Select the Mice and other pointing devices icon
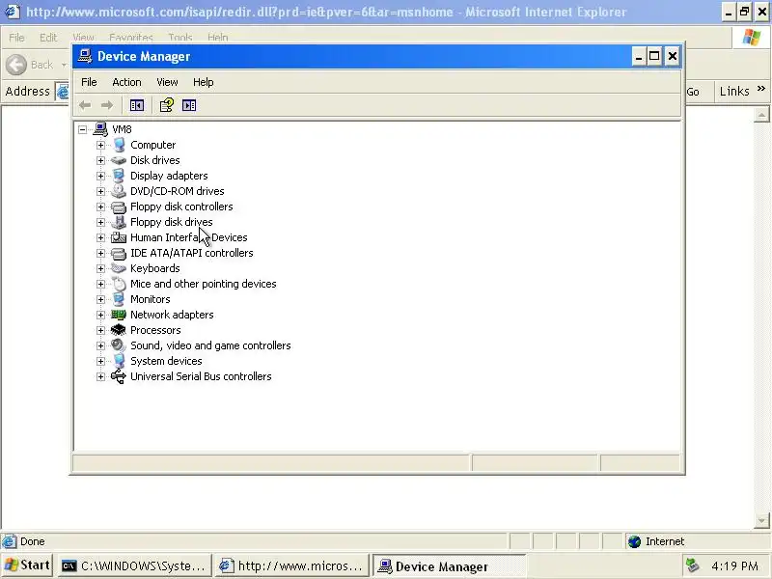Image resolution: width=772 pixels, height=579 pixels. coord(119,284)
